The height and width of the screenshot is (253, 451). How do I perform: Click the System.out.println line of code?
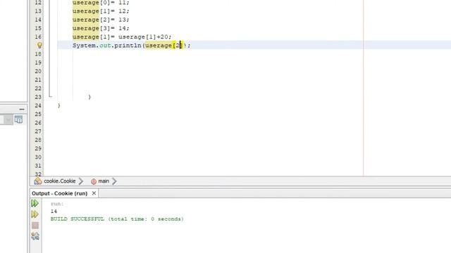coord(132,45)
